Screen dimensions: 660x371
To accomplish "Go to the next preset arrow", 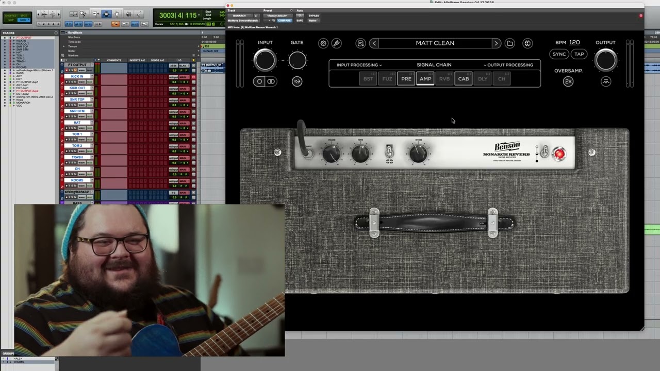I will 496,43.
